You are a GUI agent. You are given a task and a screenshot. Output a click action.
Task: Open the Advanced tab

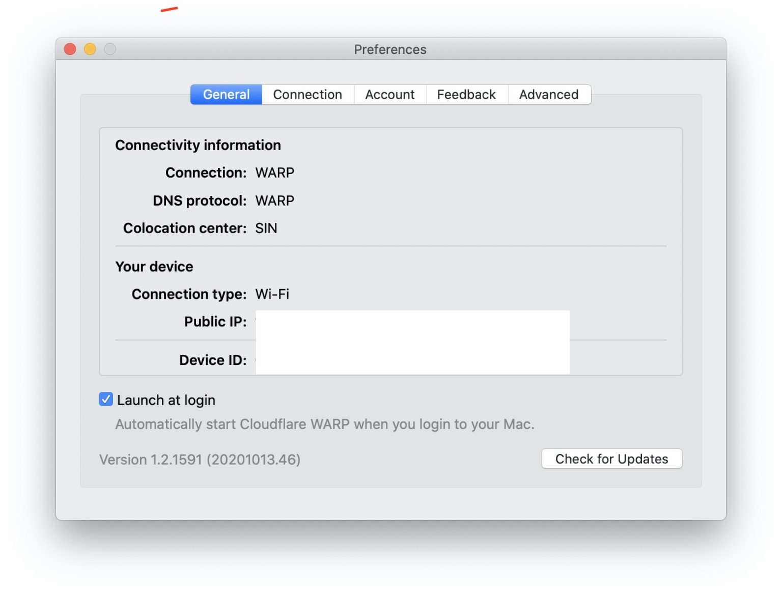point(549,94)
